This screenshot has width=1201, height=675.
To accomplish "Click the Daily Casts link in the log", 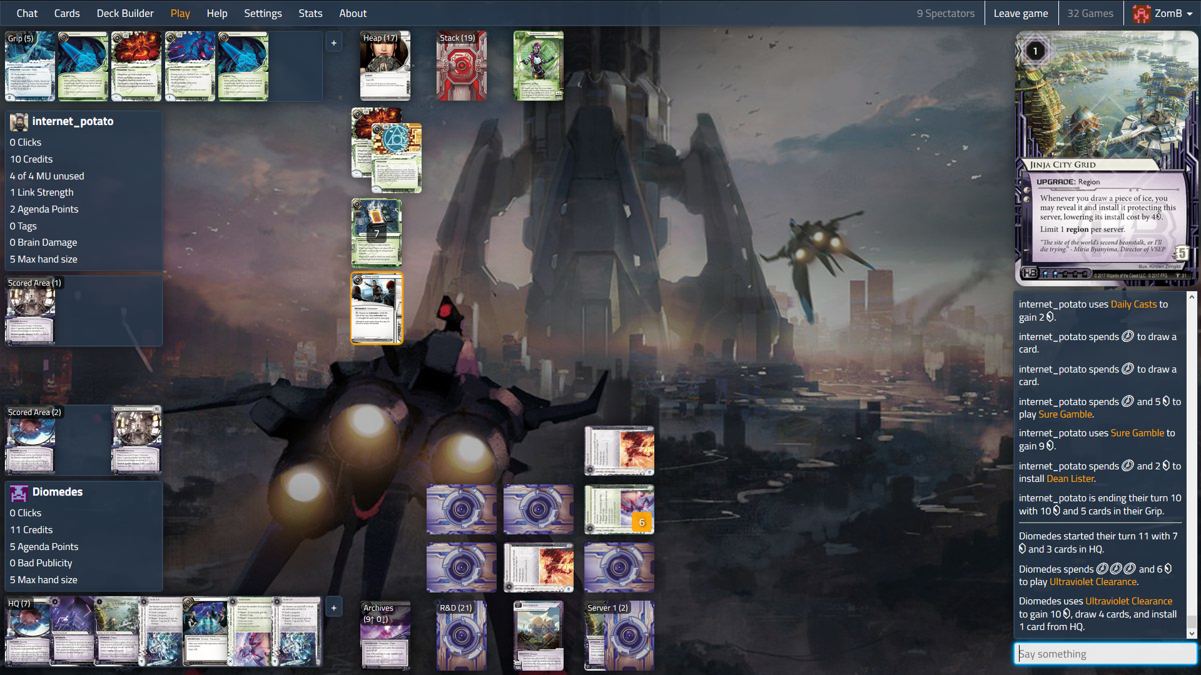I will coord(1133,304).
